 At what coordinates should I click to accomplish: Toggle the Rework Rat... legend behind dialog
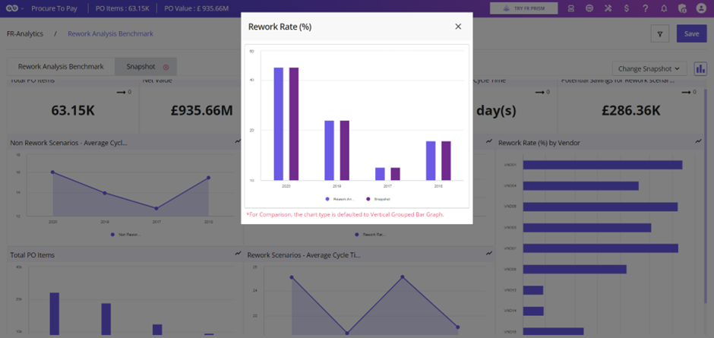point(370,235)
